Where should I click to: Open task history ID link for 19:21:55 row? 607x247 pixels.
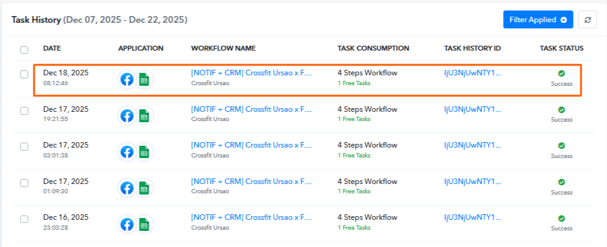click(x=473, y=109)
